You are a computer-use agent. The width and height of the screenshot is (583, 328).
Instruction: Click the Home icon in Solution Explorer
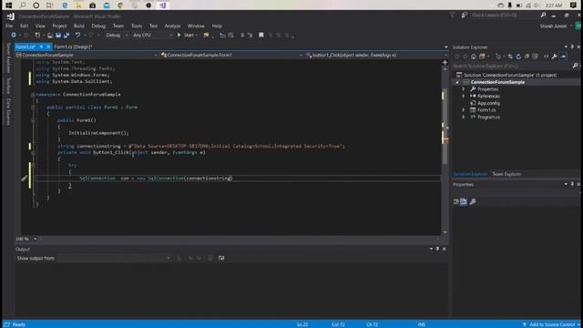474,56
